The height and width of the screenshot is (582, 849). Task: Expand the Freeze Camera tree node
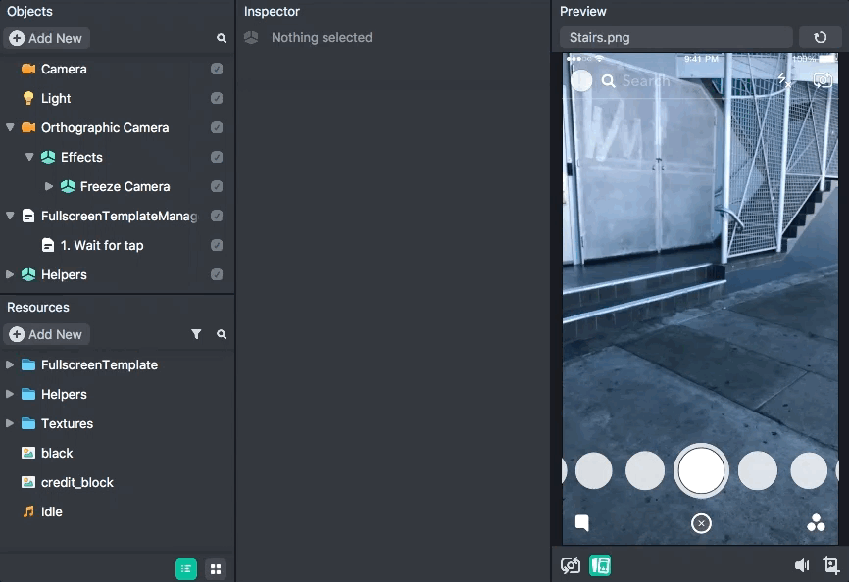pos(49,187)
